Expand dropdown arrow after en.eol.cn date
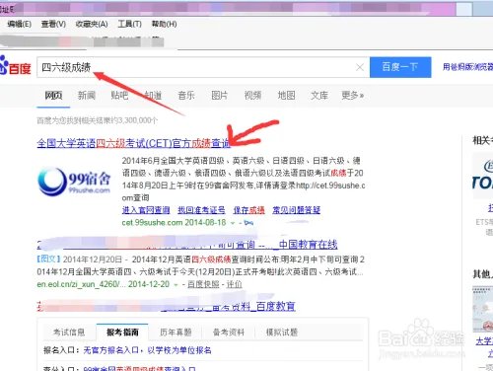The image size is (493, 371). pos(176,284)
